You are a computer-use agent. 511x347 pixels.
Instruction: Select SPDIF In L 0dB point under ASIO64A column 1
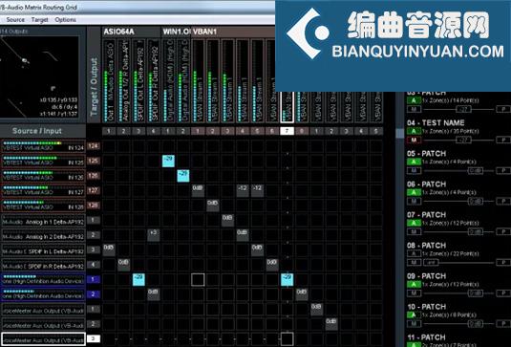(x=109, y=249)
